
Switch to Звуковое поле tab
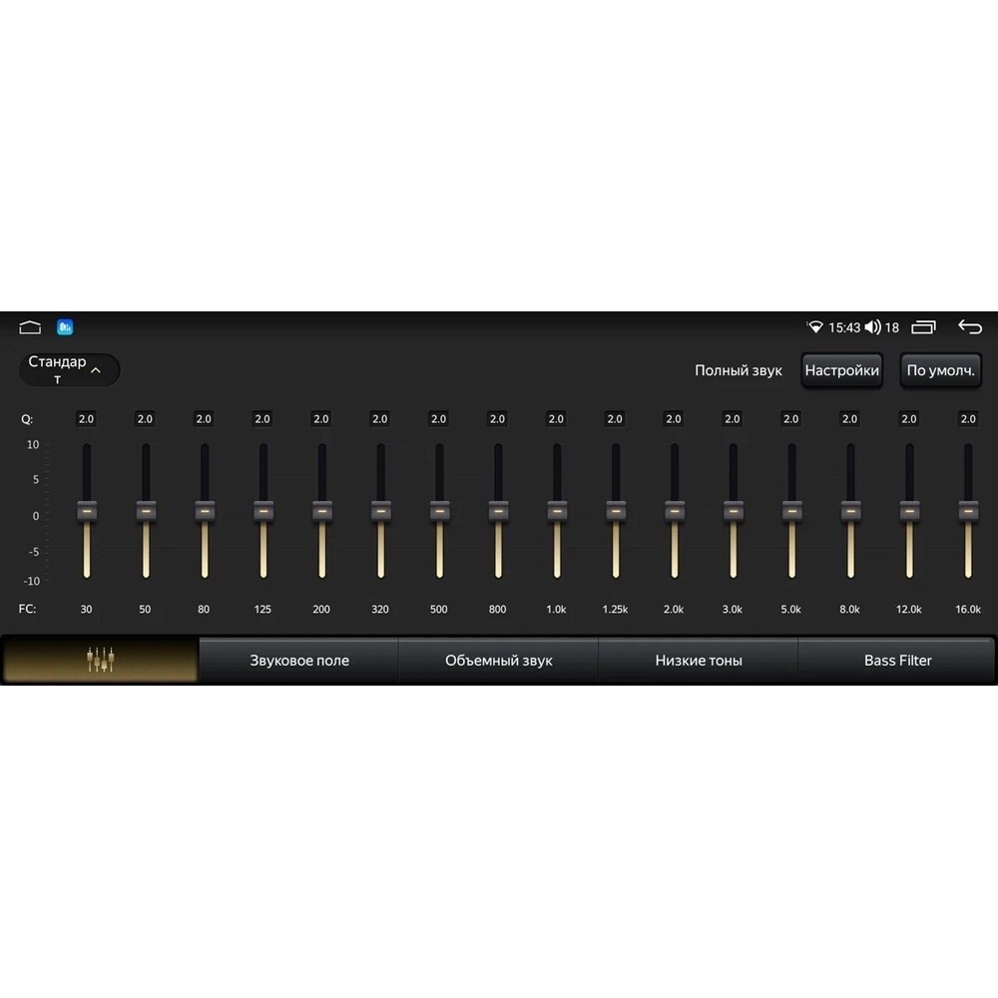pos(299,660)
